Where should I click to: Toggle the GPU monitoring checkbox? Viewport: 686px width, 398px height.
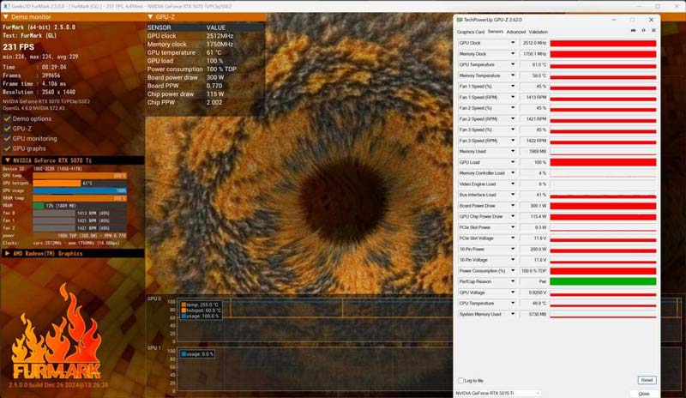[x=7, y=138]
